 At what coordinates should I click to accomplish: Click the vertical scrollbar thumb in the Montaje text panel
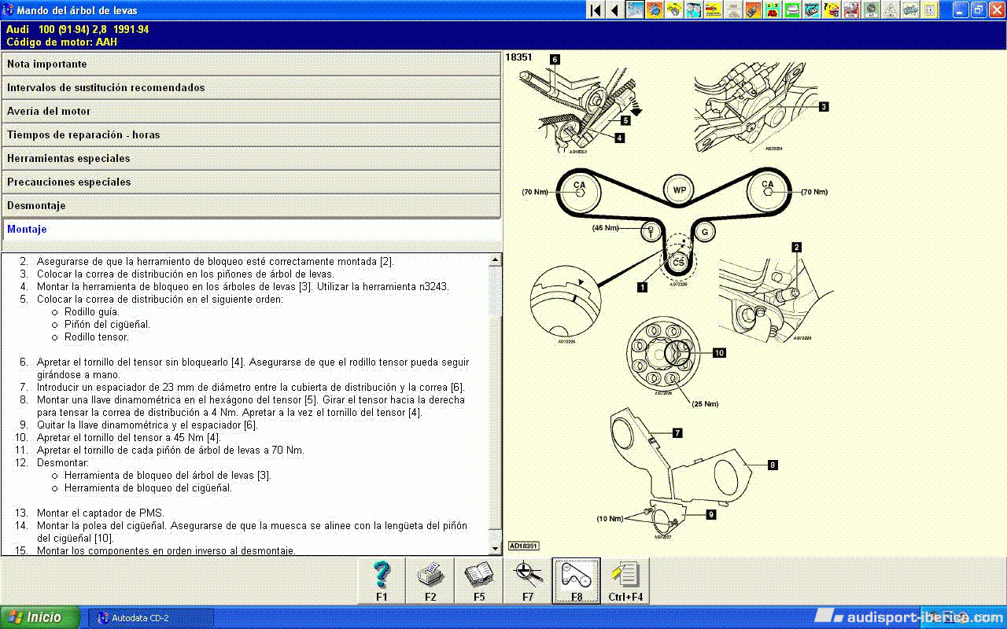click(x=495, y=422)
